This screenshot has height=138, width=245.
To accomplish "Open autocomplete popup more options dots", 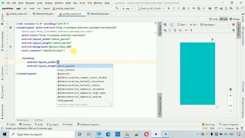I will pos(111,105).
